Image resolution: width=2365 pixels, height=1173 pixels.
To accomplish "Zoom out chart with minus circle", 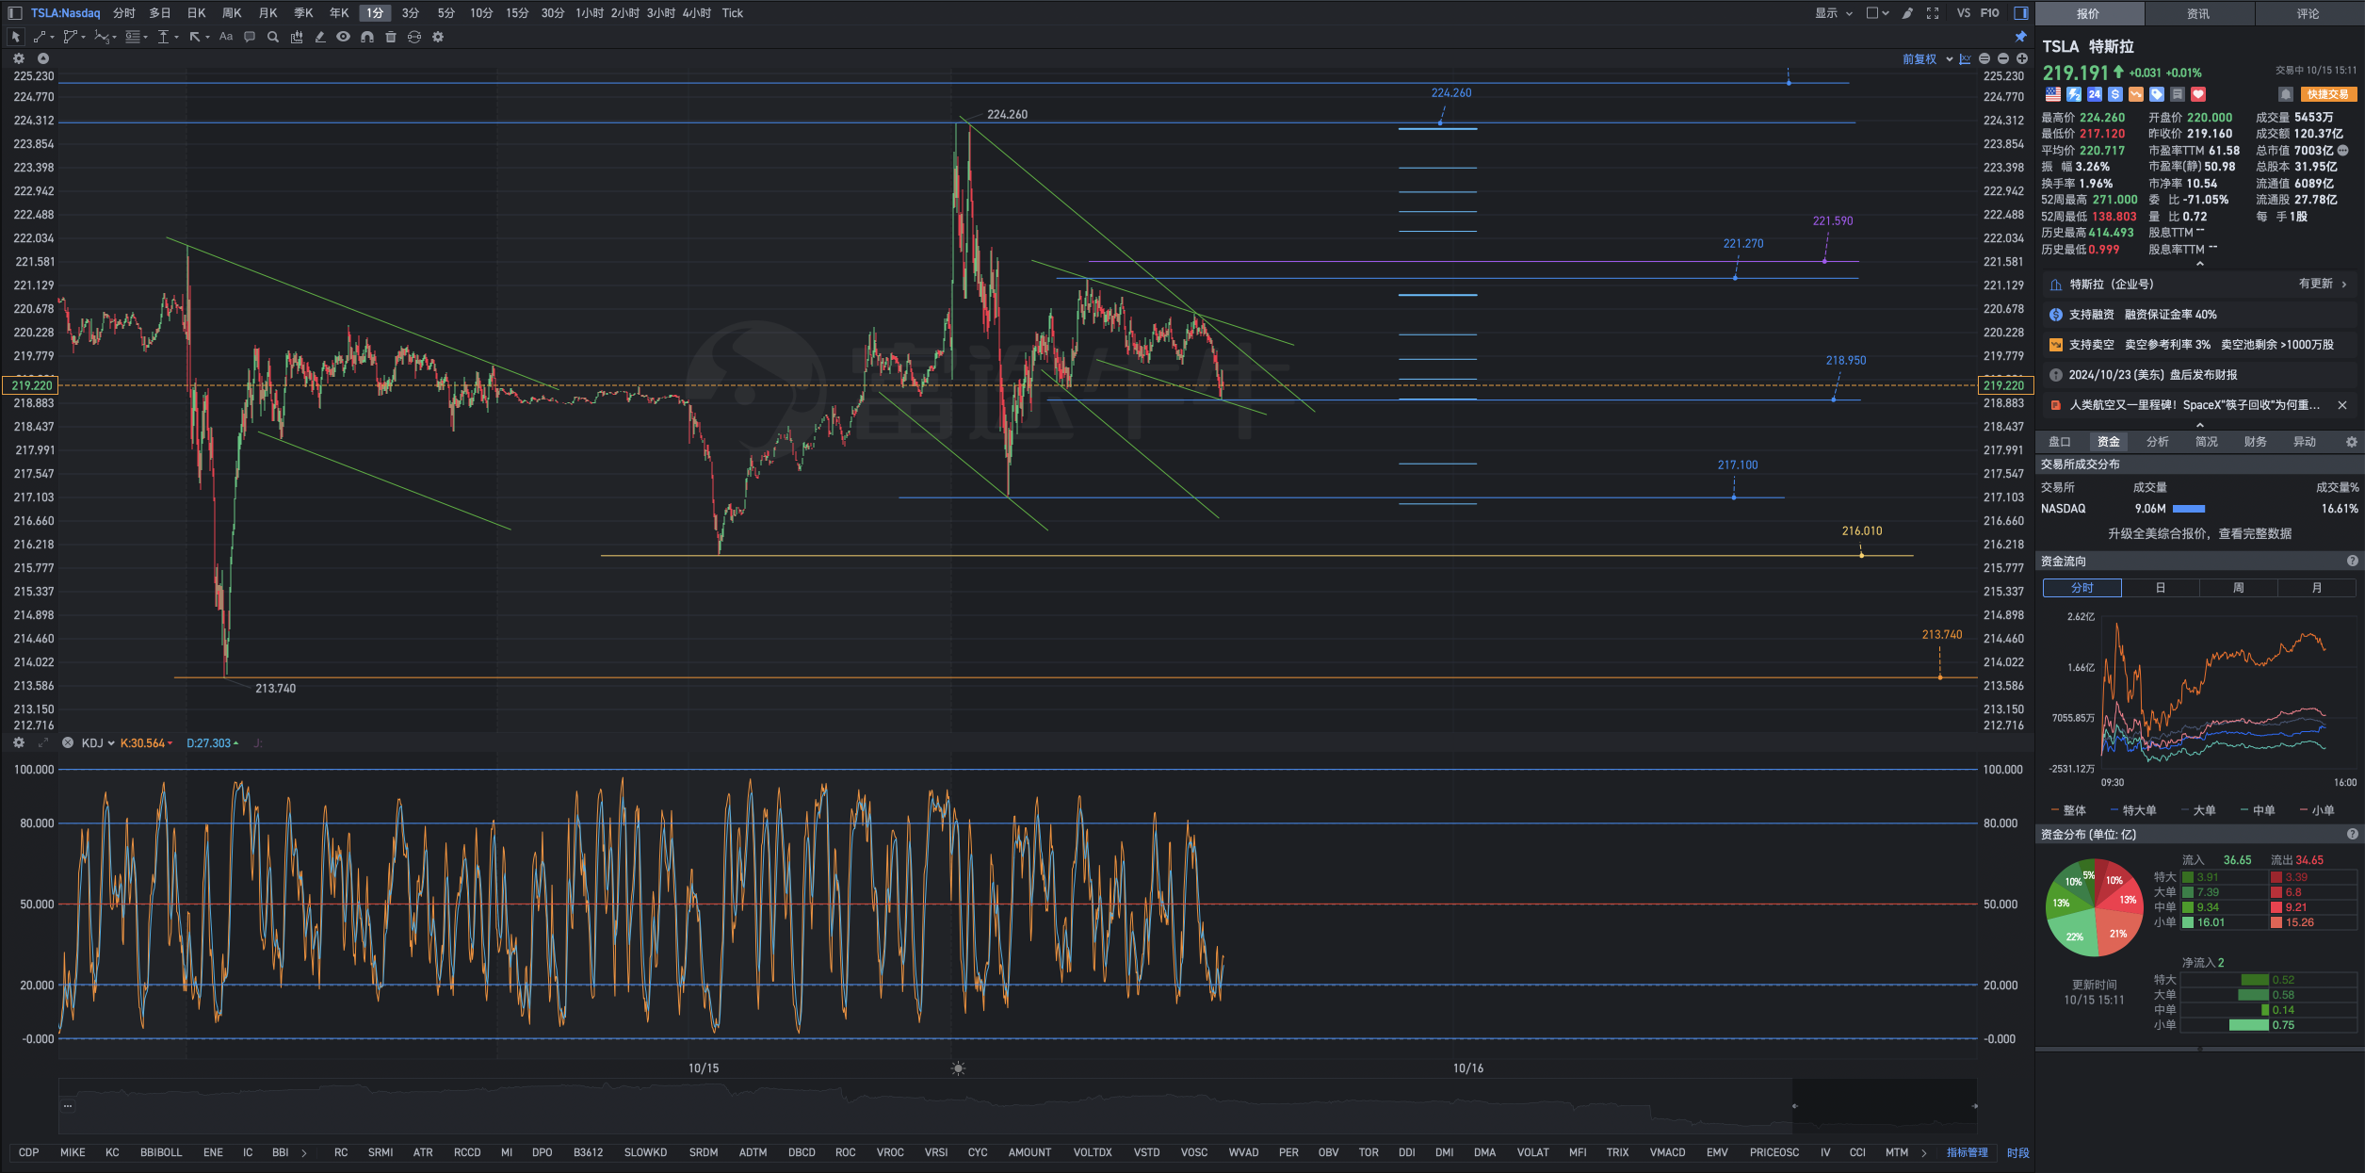I will coord(2003,58).
